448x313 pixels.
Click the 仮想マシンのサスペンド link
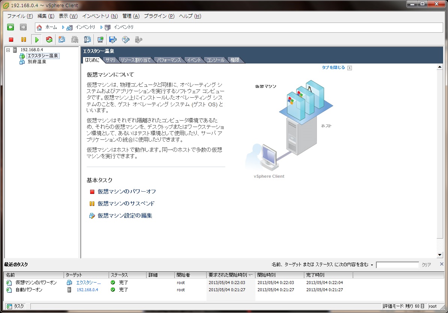click(x=126, y=204)
